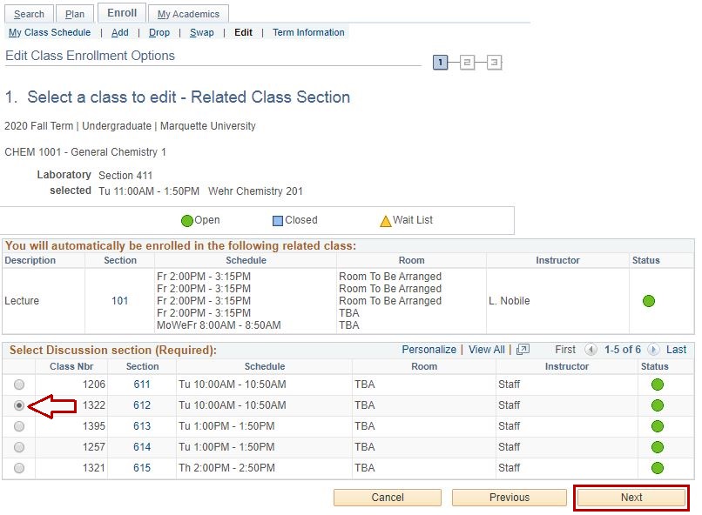Choose discussion section 613 radio button
Image resolution: width=702 pixels, height=515 pixels.
click(x=19, y=426)
